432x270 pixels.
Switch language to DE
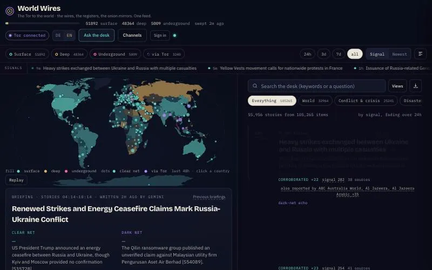click(58, 35)
